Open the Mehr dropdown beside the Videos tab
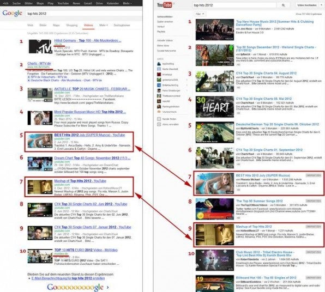 point(104,25)
